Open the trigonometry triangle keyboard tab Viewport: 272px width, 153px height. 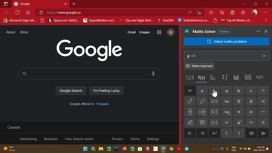213,77
